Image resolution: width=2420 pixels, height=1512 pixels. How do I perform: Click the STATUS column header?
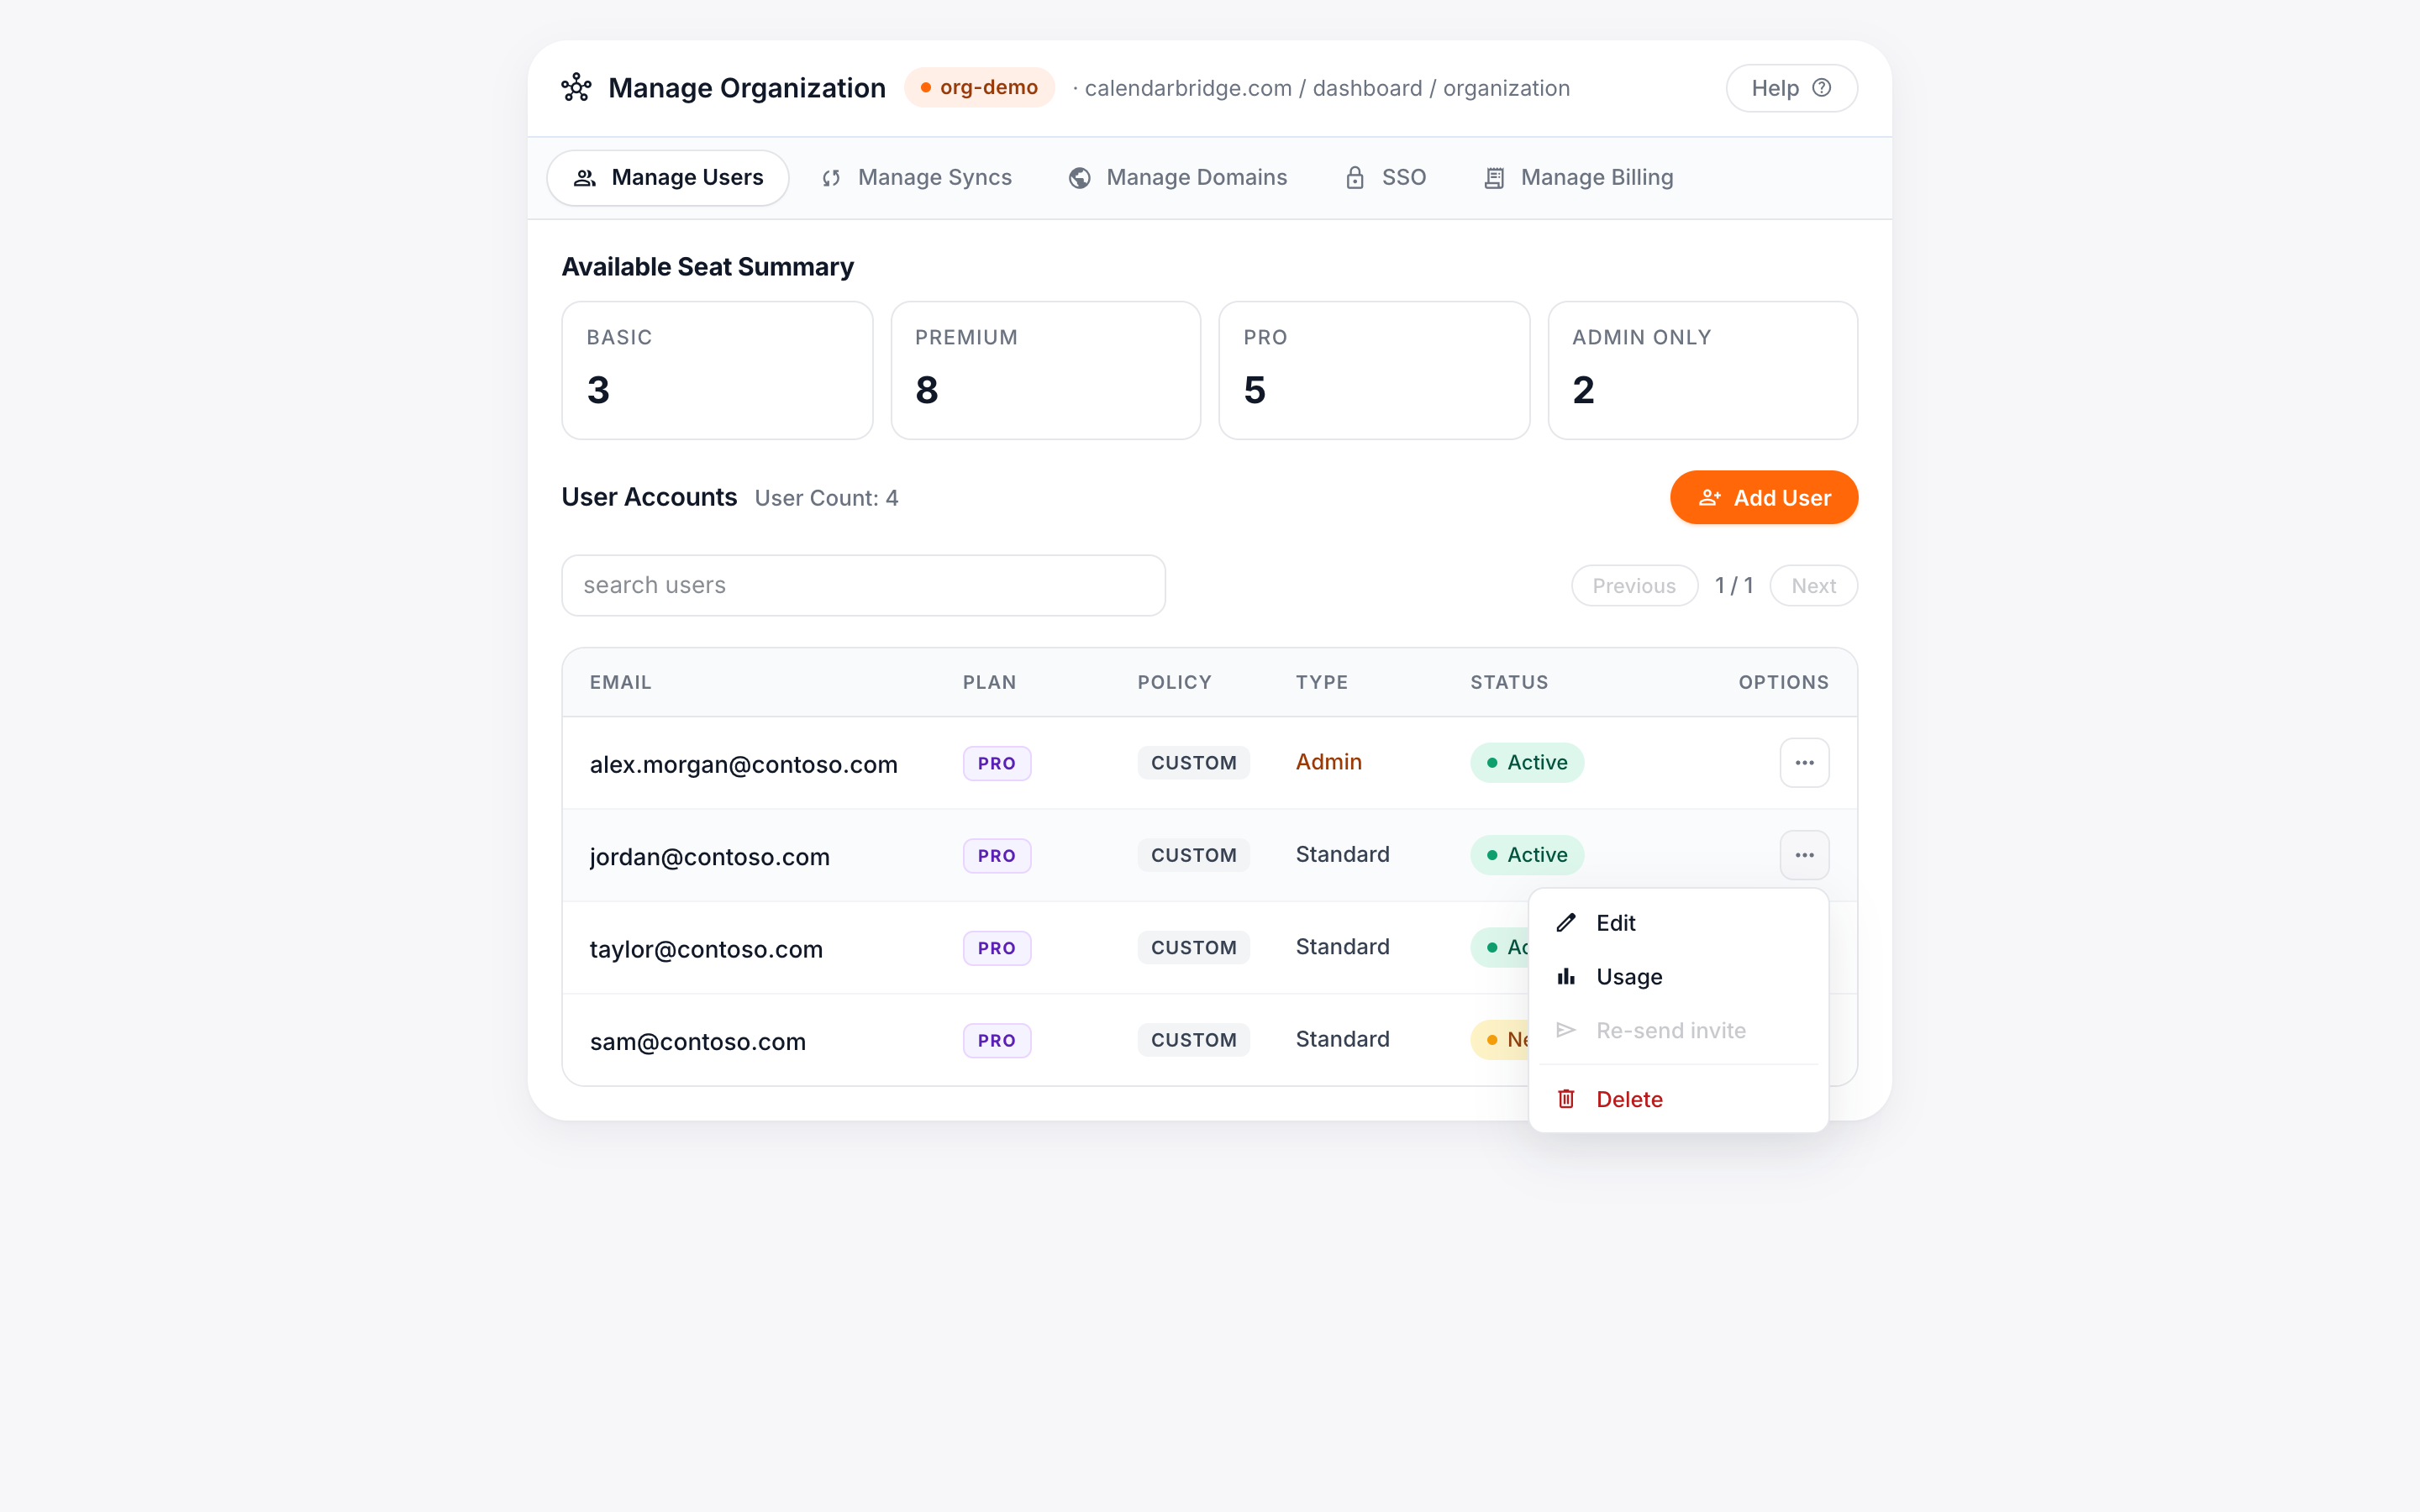tap(1508, 682)
